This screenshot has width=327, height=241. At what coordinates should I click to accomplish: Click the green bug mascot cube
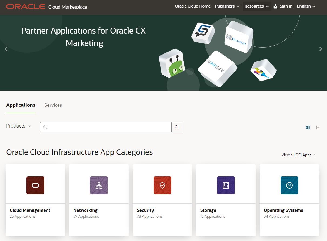[172, 63]
